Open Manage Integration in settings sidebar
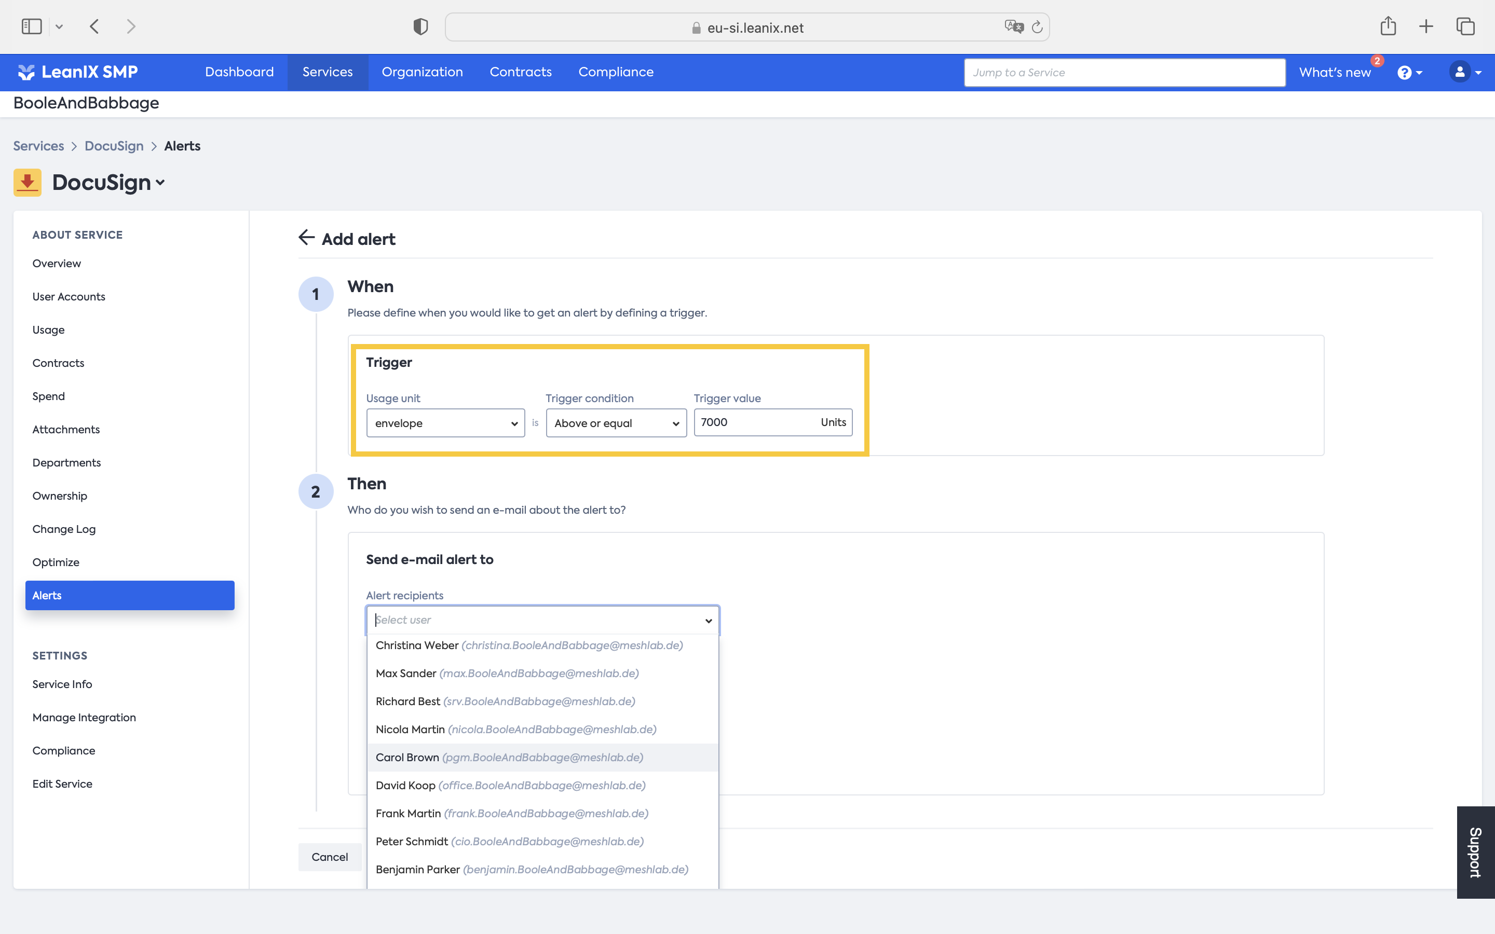Screen dimensions: 1495x934 (84, 717)
